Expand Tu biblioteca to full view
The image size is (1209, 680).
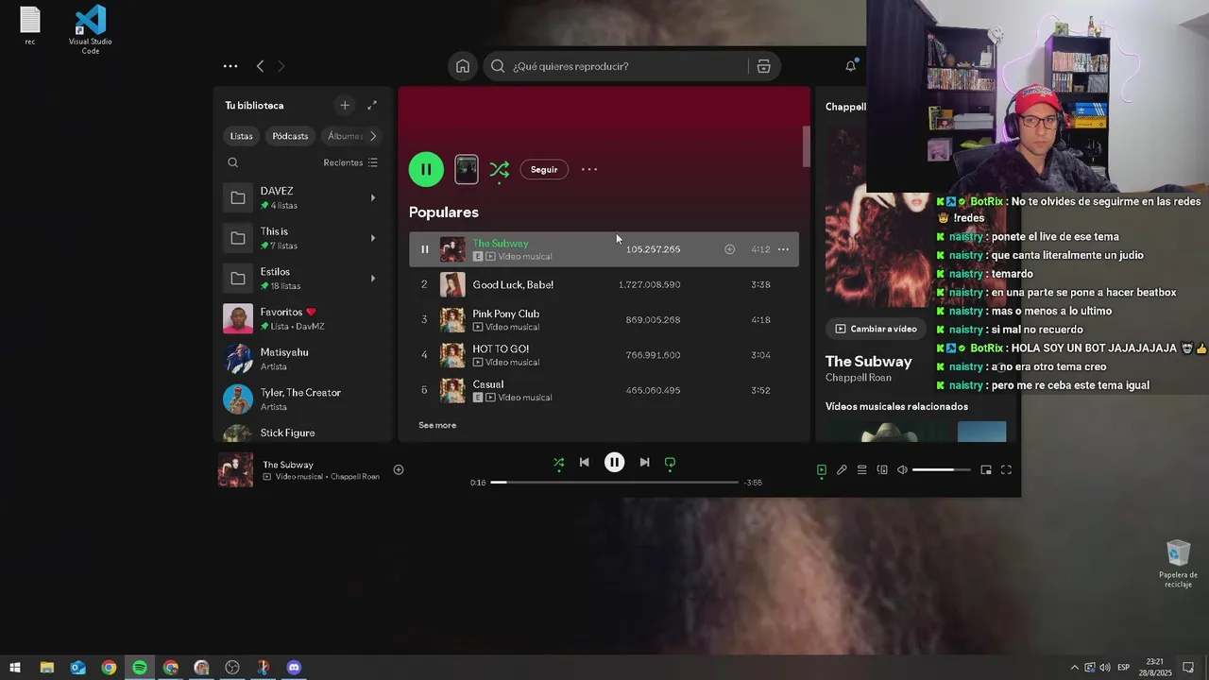point(372,106)
